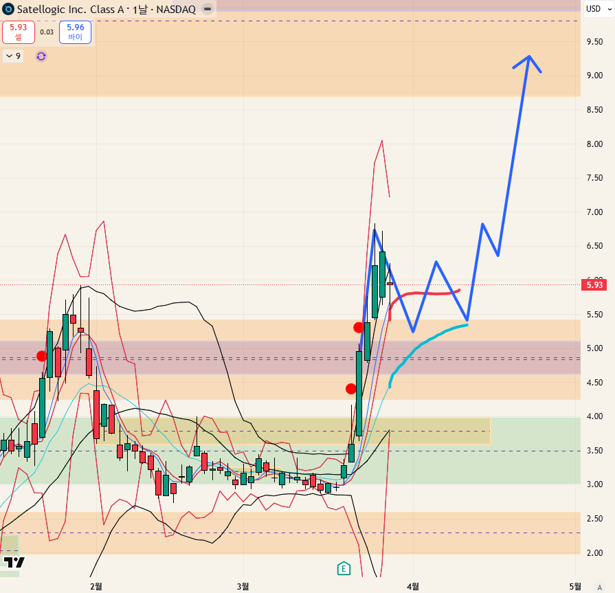615x593 pixels.
Task: Click the 8.00 price level on axis
Action: 594,144
